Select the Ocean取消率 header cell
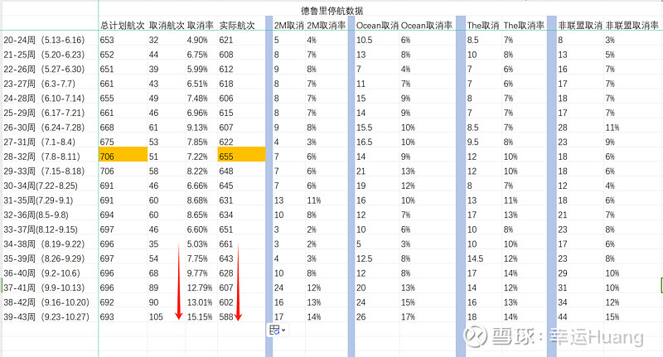Viewport: 663px width, 357px height. [x=426, y=26]
